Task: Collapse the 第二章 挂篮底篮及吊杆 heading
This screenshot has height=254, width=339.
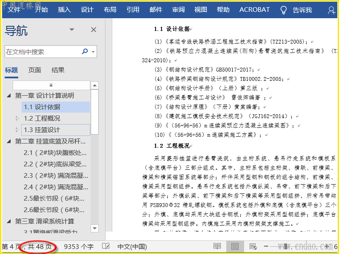Action: pos(8,141)
